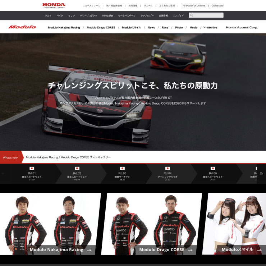Click next arrow in race round carousel

click(x=261, y=174)
